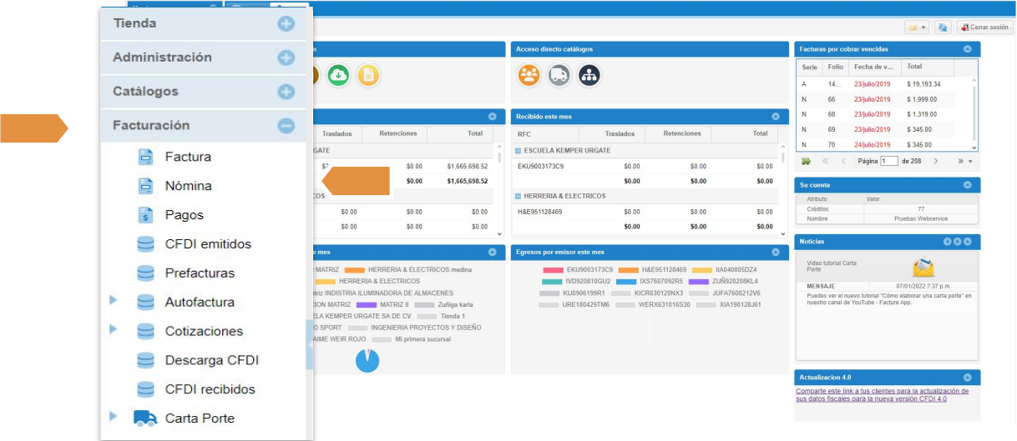Click the orange clients catalog shortcut icon
The image size is (1017, 441).
tap(529, 75)
